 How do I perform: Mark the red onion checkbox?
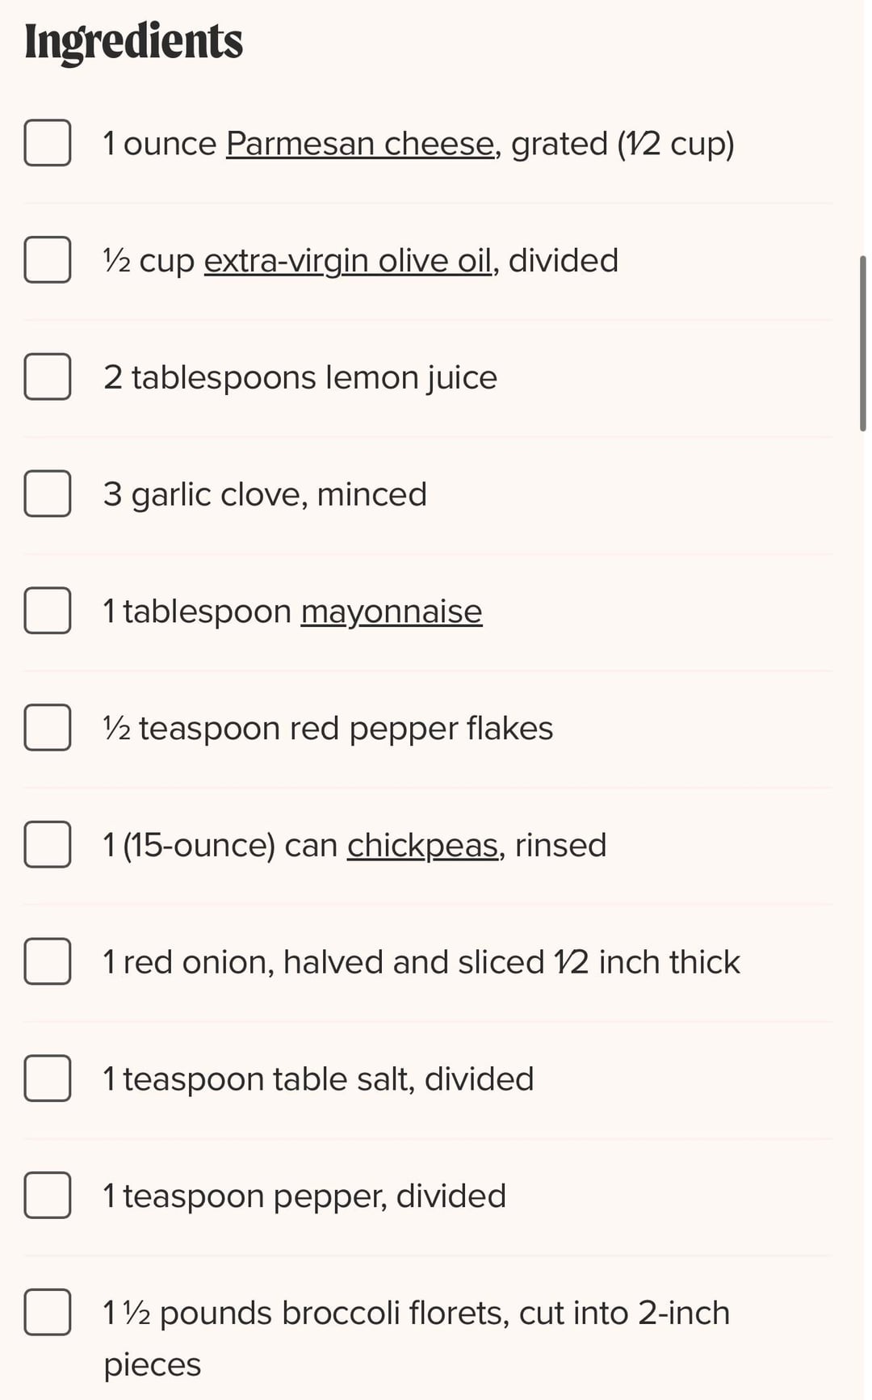point(48,961)
